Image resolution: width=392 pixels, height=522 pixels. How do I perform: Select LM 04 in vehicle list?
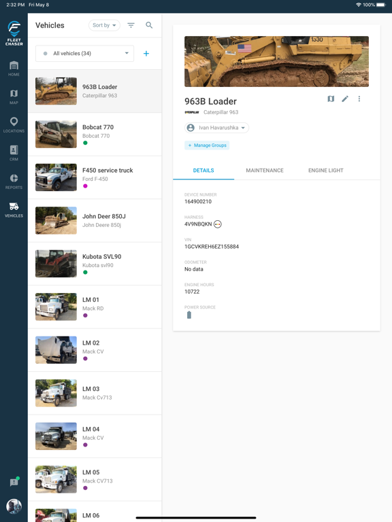click(x=95, y=436)
